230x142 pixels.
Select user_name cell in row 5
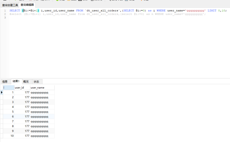(42, 112)
